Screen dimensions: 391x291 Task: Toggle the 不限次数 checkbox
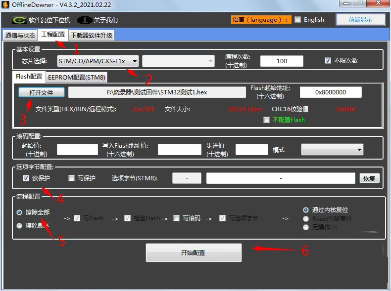pos(328,61)
